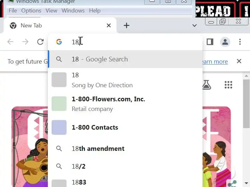Open the File menu in Task Manager
Screen dimensions: 250x187
click(x=13, y=11)
